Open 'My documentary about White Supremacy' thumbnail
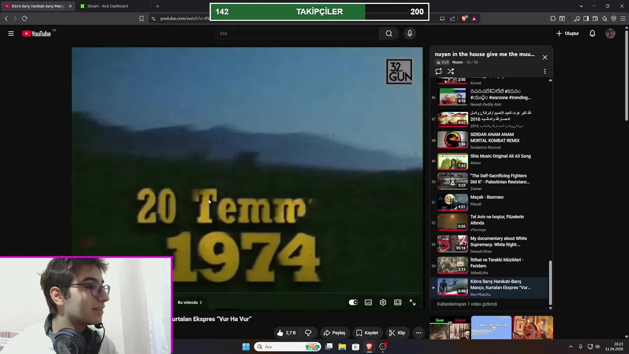This screenshot has height=354, width=629. tap(453, 244)
